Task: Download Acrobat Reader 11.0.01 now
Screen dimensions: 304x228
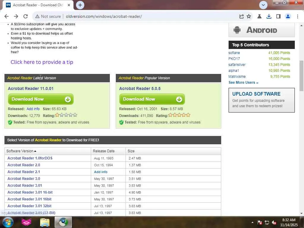Action: click(x=41, y=99)
